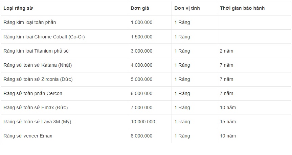
Task: Click the 'Đơn vị tính' column header
Action: (187, 8)
